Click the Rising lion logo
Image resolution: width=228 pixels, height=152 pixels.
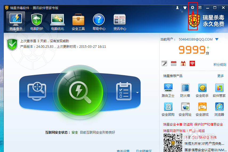194,21
